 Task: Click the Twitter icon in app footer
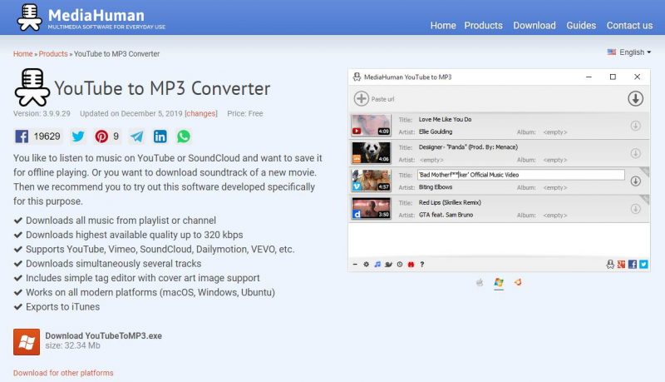coord(643,264)
